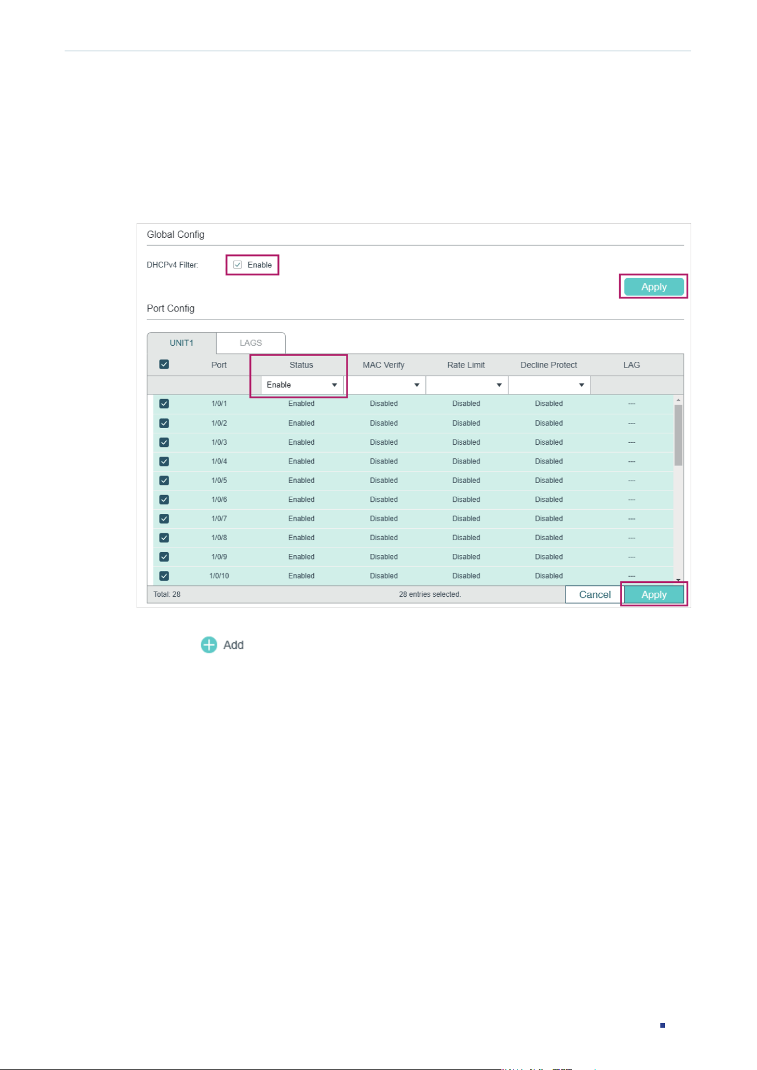Select the port 1/0/7 row
Viewport: 757px width, 1070px height.
coord(413,518)
